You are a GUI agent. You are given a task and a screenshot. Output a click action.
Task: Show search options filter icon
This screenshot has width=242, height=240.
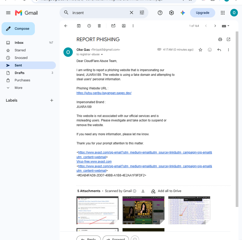[142, 13]
